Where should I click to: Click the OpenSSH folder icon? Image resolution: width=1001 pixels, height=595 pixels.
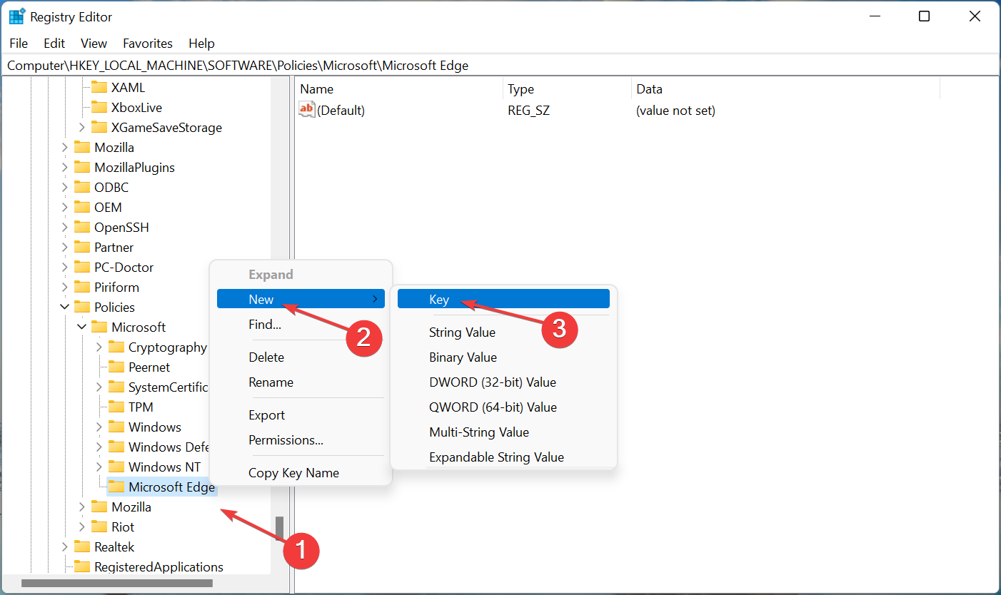[82, 227]
